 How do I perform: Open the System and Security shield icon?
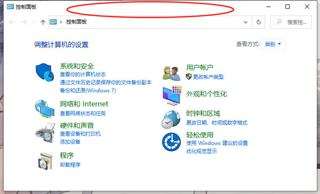point(45,72)
